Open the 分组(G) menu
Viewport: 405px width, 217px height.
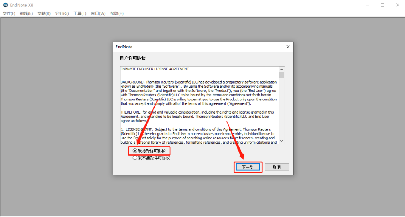click(x=62, y=13)
